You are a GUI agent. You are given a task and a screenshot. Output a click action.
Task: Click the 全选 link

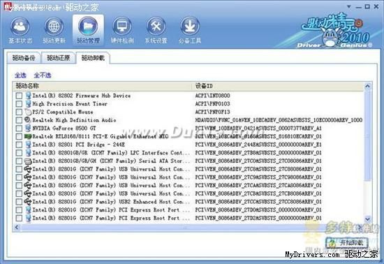tap(20, 75)
